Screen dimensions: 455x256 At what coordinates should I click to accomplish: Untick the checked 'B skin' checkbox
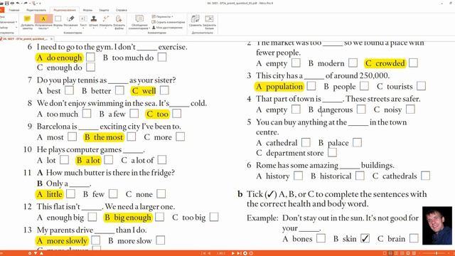click(365, 238)
